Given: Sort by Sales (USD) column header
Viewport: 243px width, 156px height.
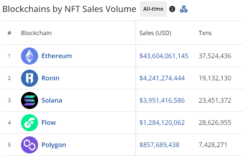Looking at the screenshot, I should pos(155,33).
